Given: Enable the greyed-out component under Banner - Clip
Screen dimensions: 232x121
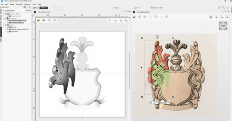Looking at the screenshot, I should (x=8, y=16).
